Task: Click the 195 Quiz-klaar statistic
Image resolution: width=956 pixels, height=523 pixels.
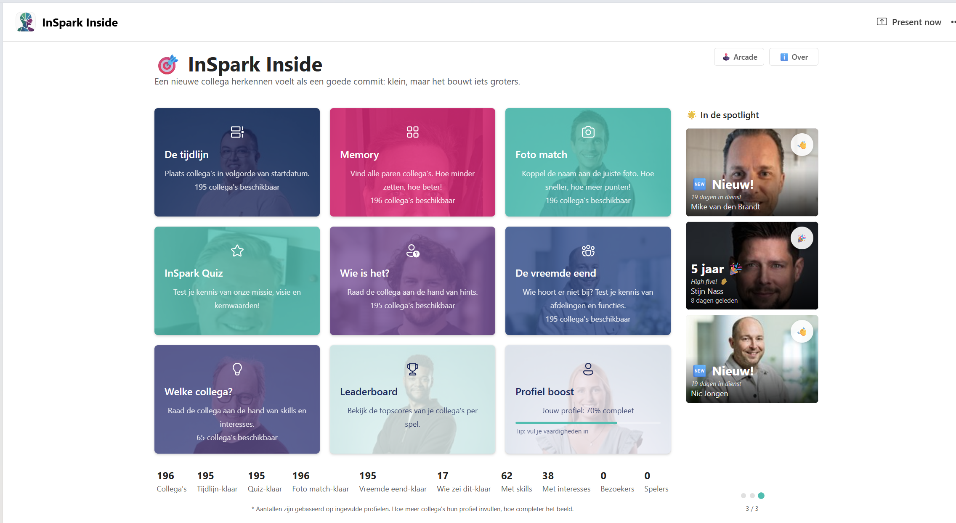Action: 265,482
